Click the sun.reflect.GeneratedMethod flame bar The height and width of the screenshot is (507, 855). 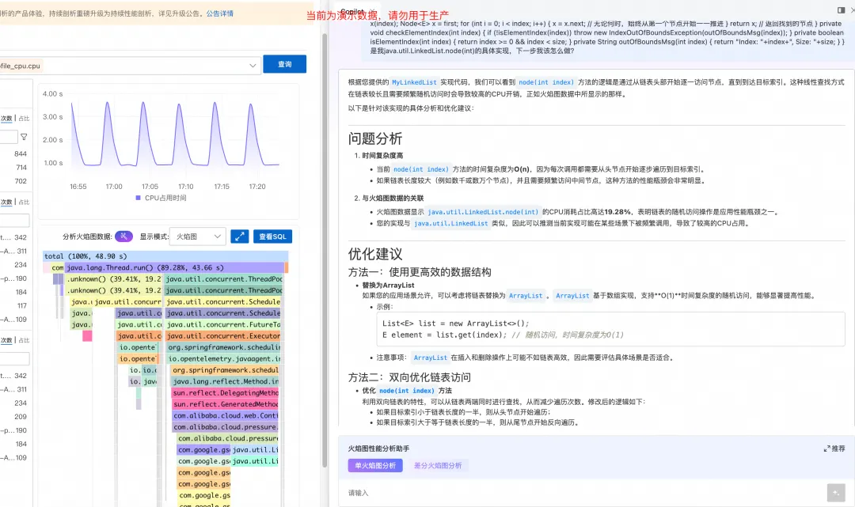pos(225,404)
